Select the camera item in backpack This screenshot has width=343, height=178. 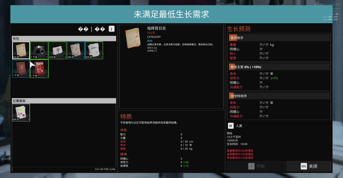pyautogui.click(x=39, y=50)
